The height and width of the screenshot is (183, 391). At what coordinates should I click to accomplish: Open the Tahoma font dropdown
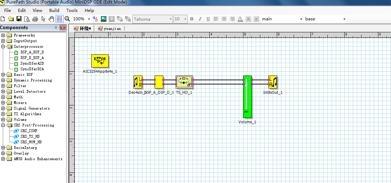[x=171, y=19]
